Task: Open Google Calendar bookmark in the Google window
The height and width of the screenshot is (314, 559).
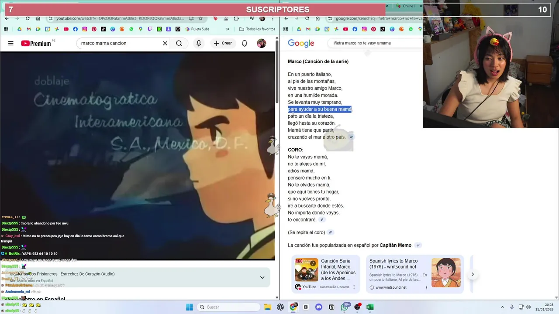Action: pyautogui.click(x=327, y=29)
